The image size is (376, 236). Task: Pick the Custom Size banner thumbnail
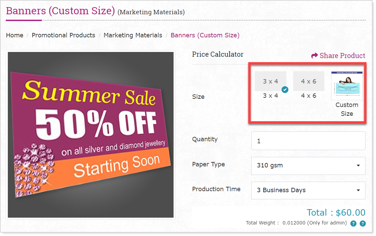[x=347, y=86]
